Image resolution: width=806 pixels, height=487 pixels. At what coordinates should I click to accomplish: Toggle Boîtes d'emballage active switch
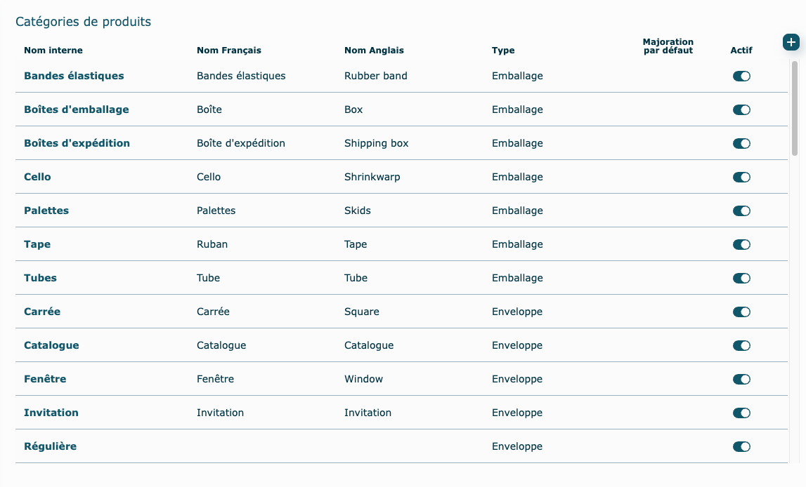(x=741, y=109)
